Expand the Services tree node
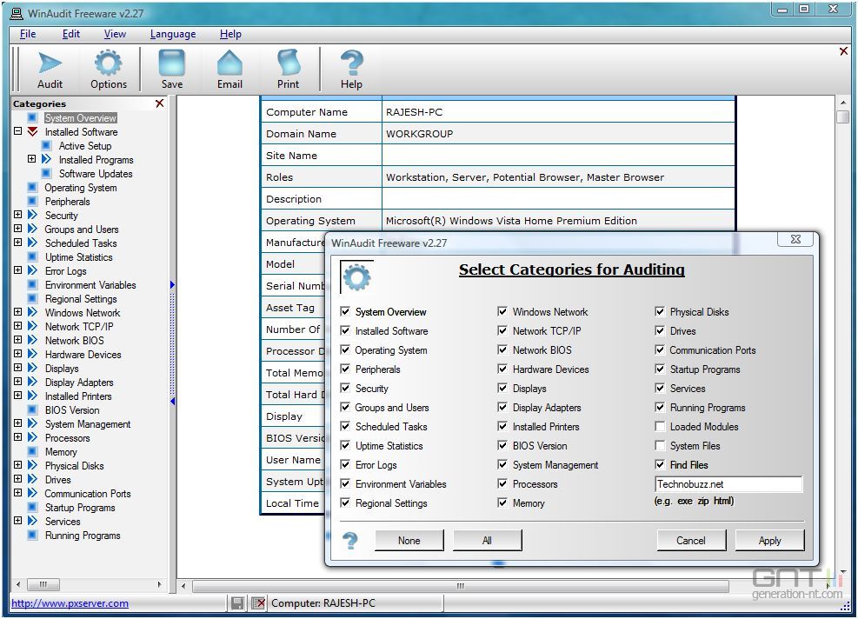Screen dimensions: 858x619 point(18,521)
